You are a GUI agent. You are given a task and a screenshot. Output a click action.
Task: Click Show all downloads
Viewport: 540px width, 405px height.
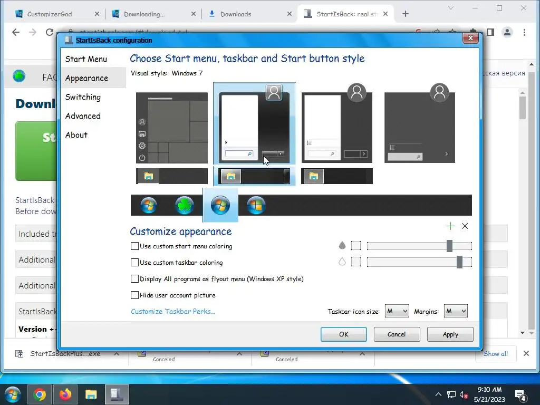496,354
